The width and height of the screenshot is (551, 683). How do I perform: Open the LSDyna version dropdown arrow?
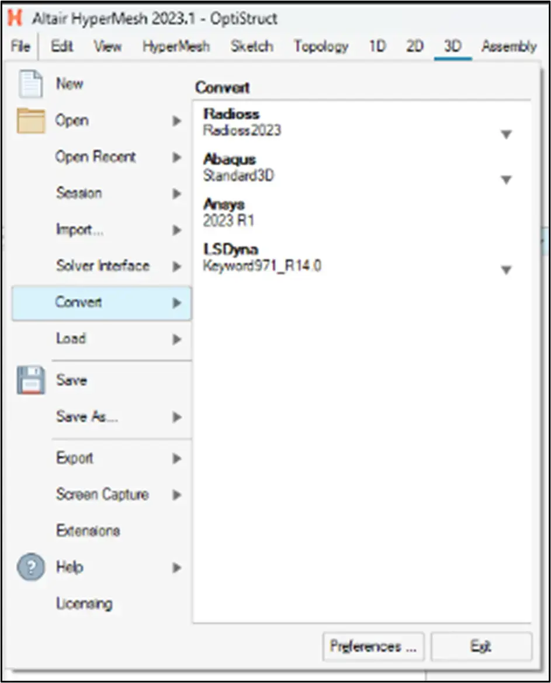point(506,271)
